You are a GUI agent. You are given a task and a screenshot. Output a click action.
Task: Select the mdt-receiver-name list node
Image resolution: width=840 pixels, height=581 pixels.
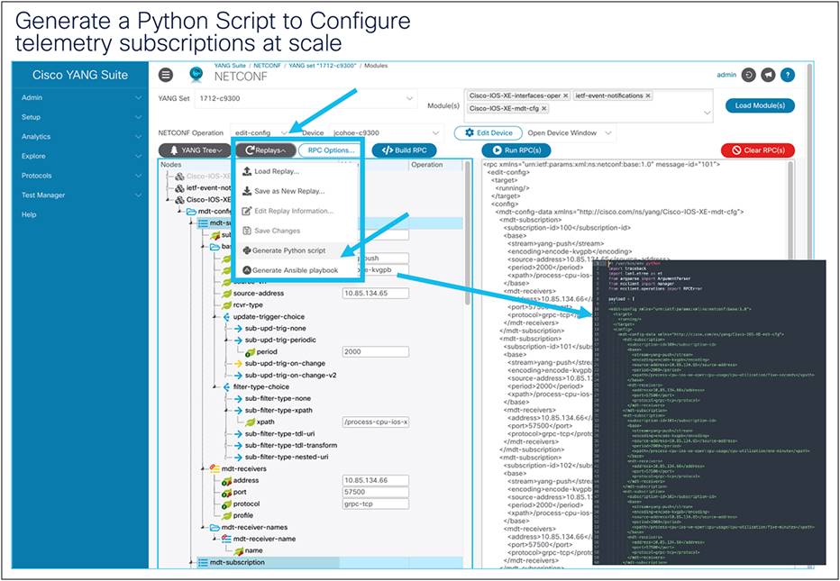264,540
